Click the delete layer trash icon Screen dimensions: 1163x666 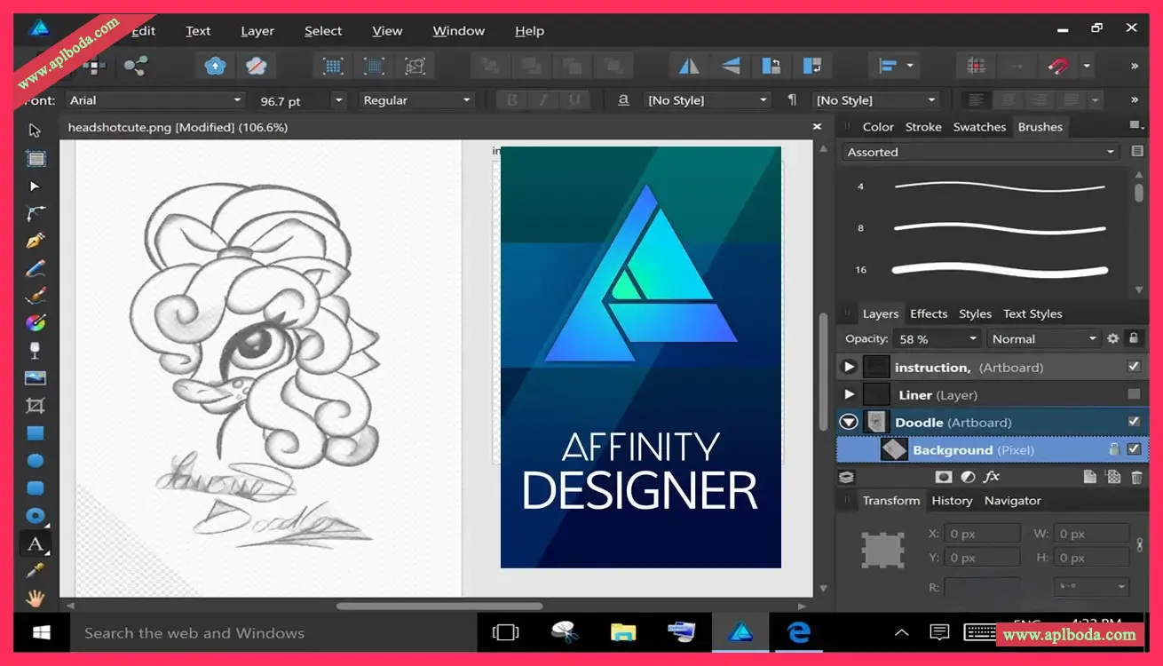click(x=1135, y=476)
